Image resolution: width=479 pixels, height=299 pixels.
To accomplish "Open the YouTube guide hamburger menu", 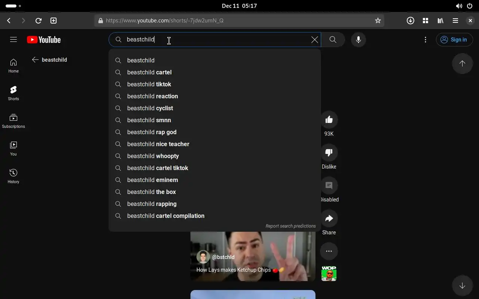I will coord(13,40).
